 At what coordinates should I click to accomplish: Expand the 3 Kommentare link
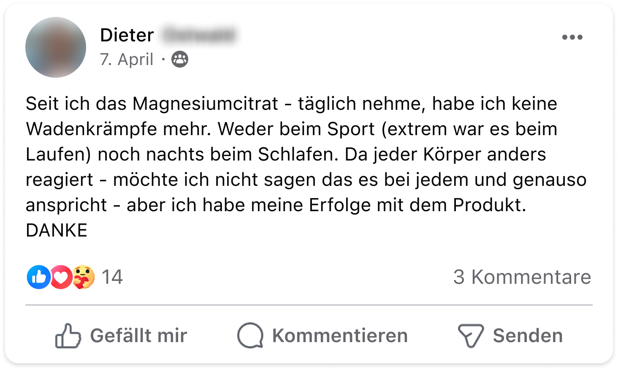tap(522, 277)
